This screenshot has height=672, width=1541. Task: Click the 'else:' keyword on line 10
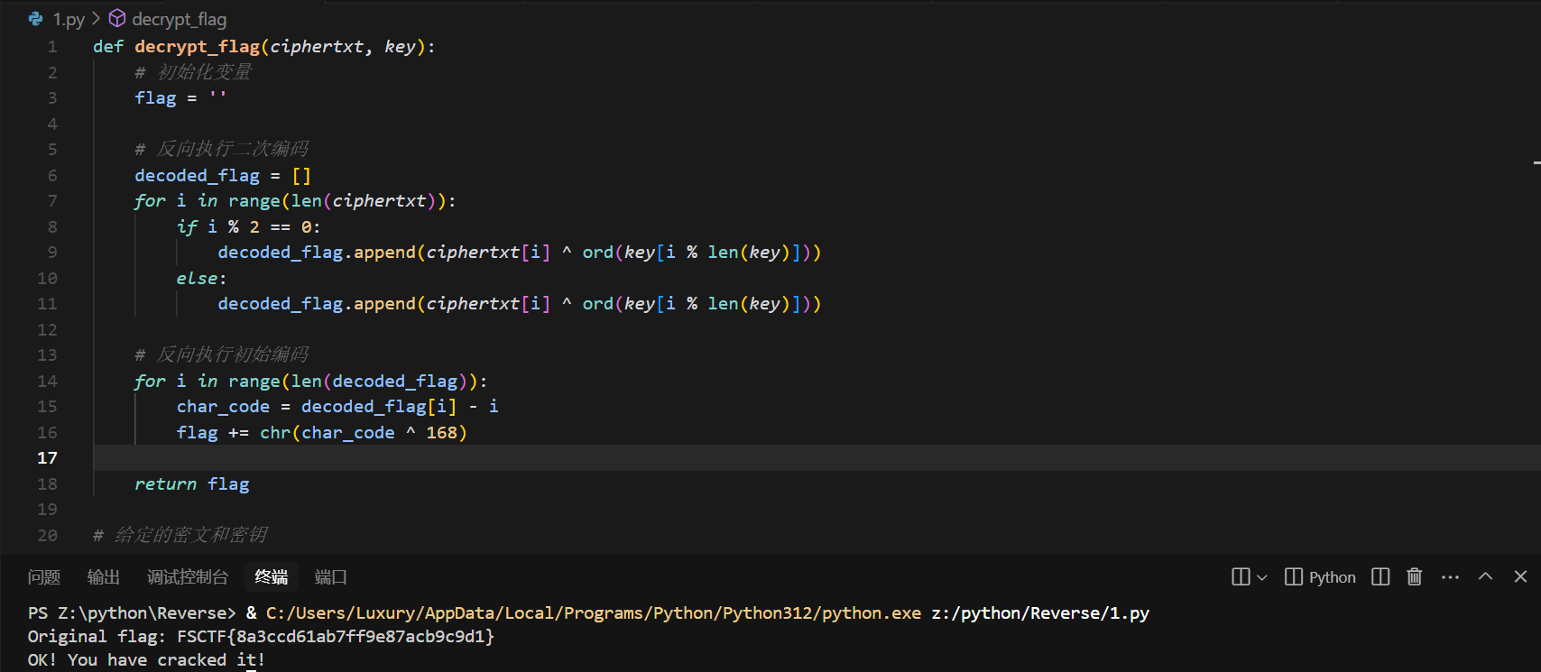[201, 279]
